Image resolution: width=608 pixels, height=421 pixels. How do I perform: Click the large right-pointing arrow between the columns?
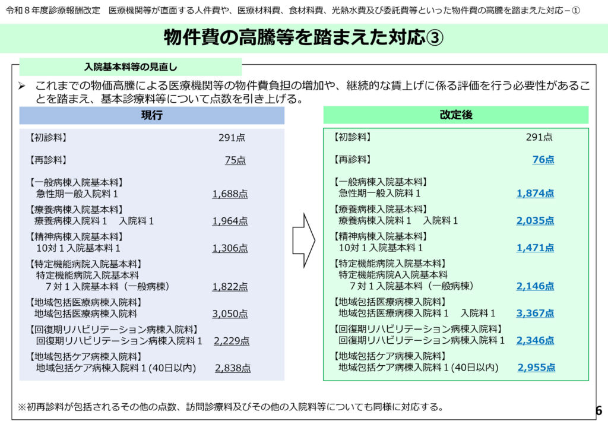tap(303, 240)
